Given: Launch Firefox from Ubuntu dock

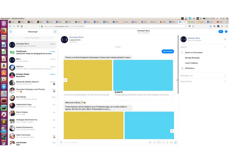Looking at the screenshot, I should [4, 31].
